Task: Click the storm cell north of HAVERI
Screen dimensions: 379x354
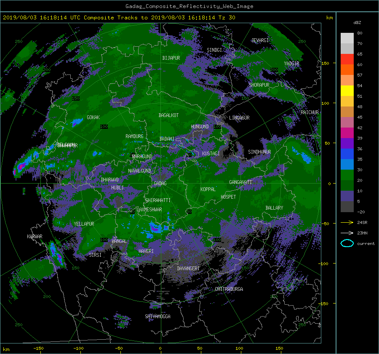Action: pyautogui.click(x=155, y=228)
